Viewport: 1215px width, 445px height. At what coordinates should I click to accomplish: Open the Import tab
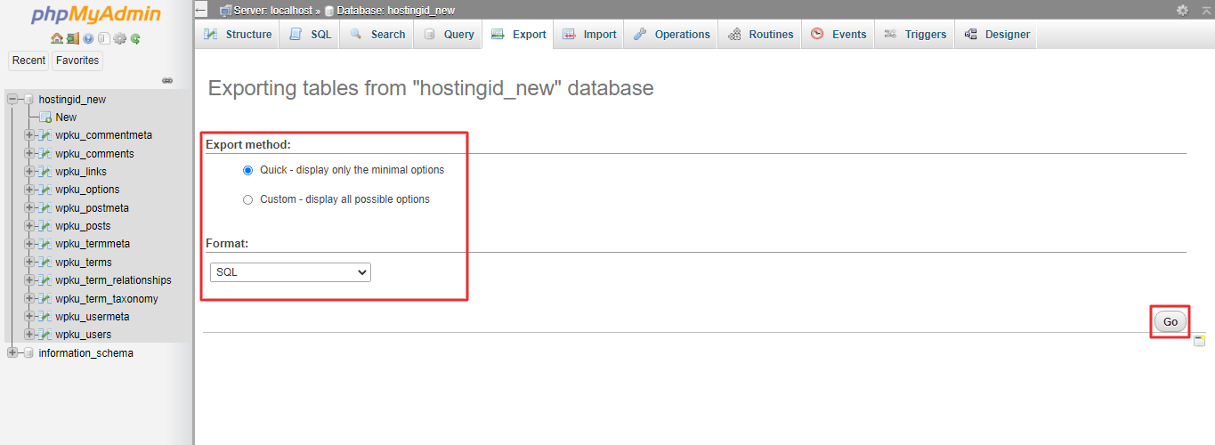point(589,35)
